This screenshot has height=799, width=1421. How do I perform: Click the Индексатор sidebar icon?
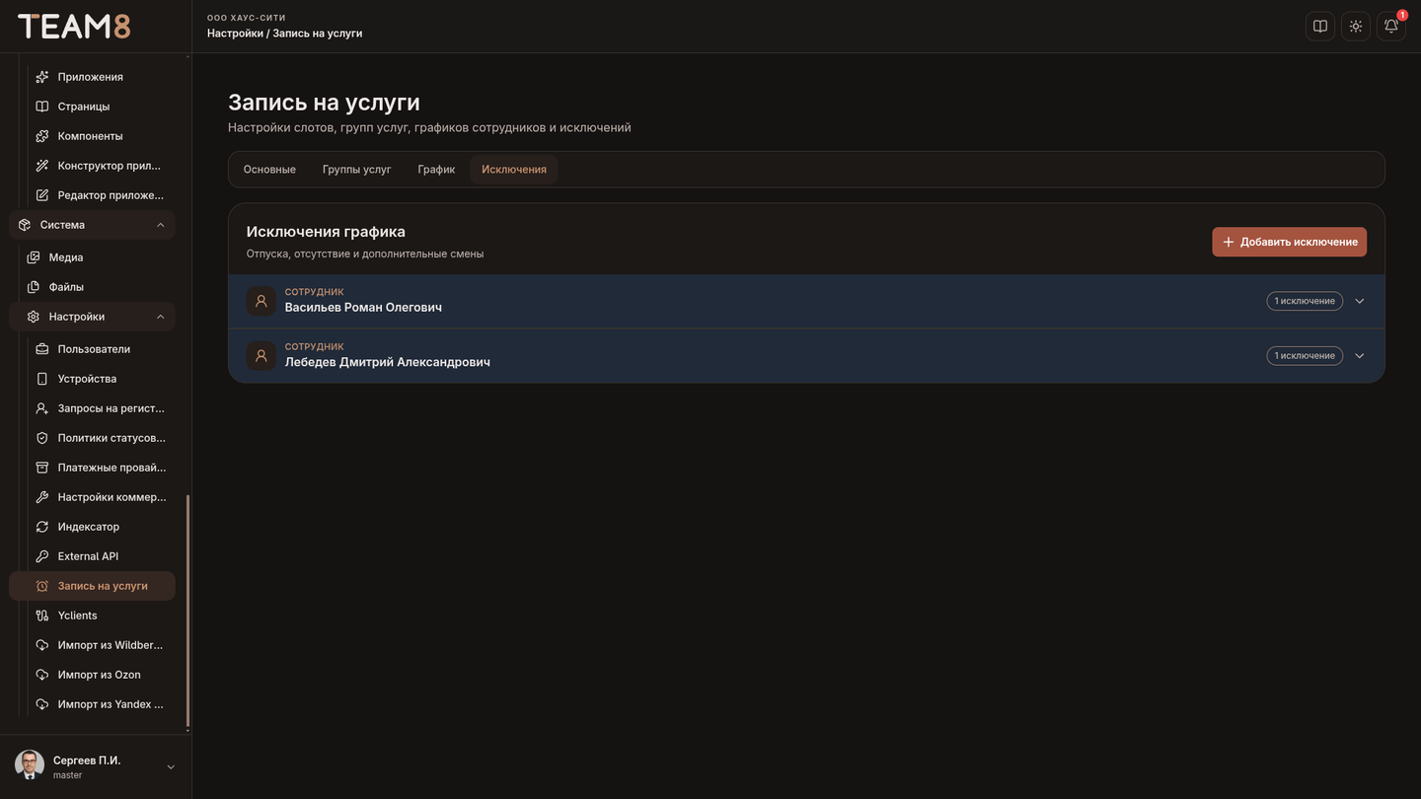tap(42, 527)
